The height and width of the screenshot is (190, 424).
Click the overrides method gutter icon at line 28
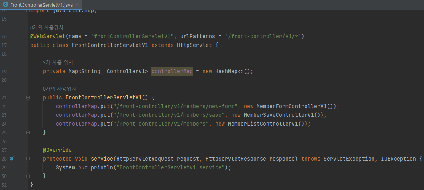[x=12, y=159]
